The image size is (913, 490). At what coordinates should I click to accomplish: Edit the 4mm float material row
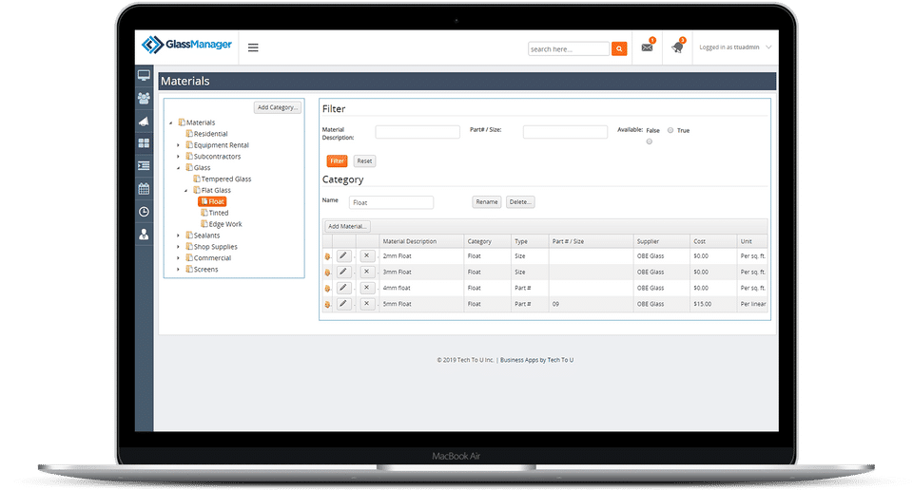tap(343, 288)
